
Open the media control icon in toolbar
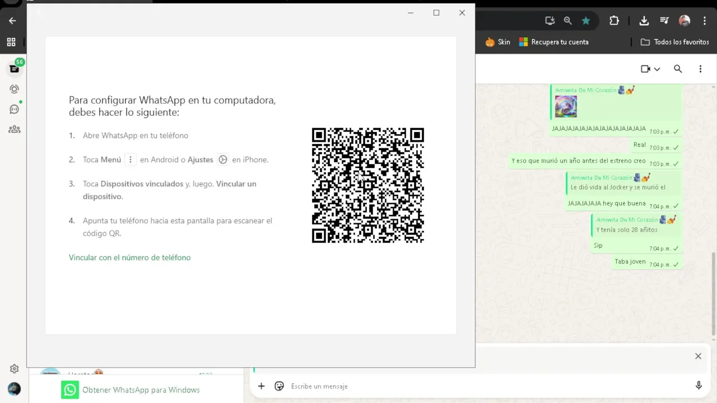click(664, 21)
